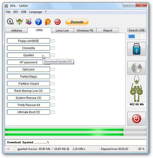This screenshot has height=158, width=153.
Task: Tick the Ultimate Boot CD checkbox
Action: (53, 112)
